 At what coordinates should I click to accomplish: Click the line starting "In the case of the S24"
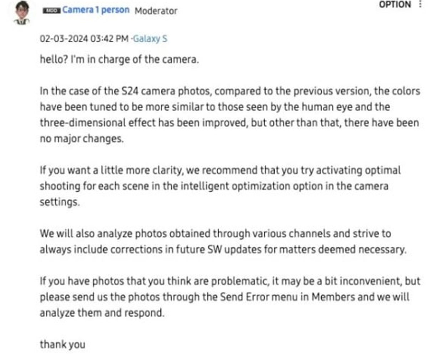point(230,92)
